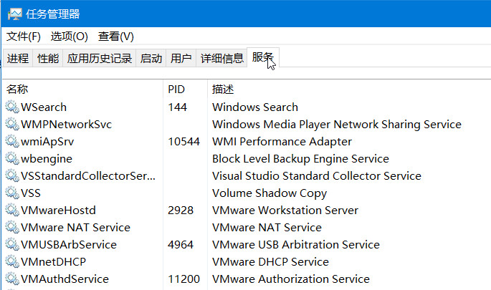Click the WMI Performance Adapter description
This screenshot has width=491, height=290.
[282, 142]
